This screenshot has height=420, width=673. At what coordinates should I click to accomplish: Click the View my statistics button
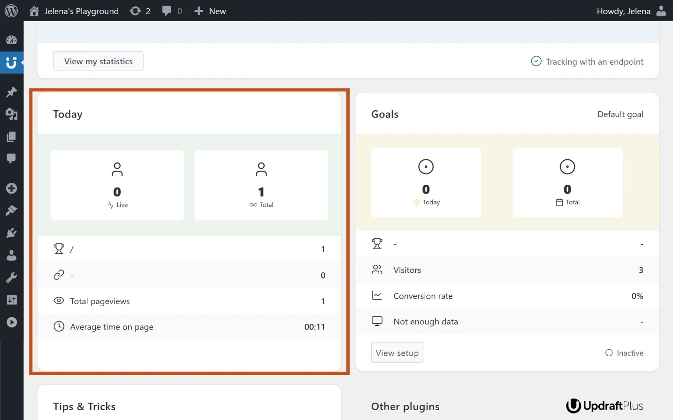click(x=98, y=61)
